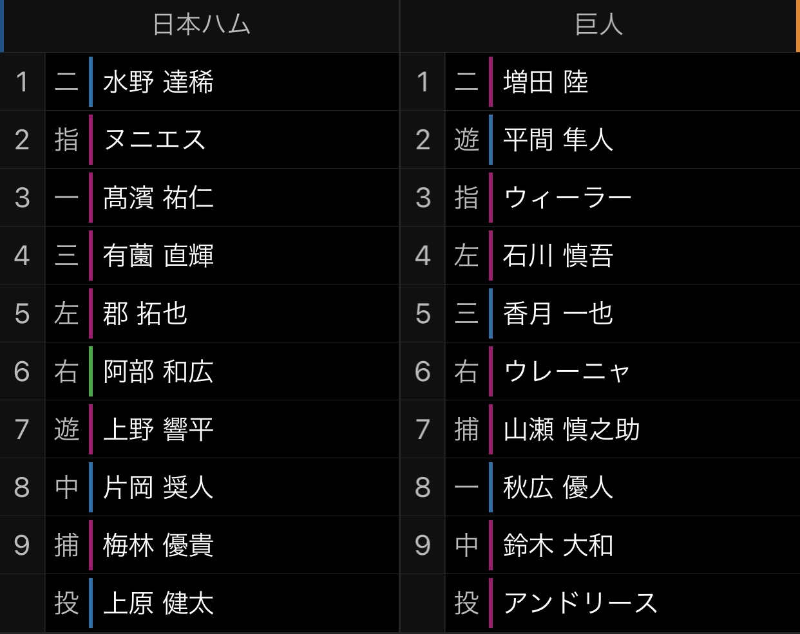
Task: Open player 髙濱 祐仁
Action: click(x=158, y=198)
